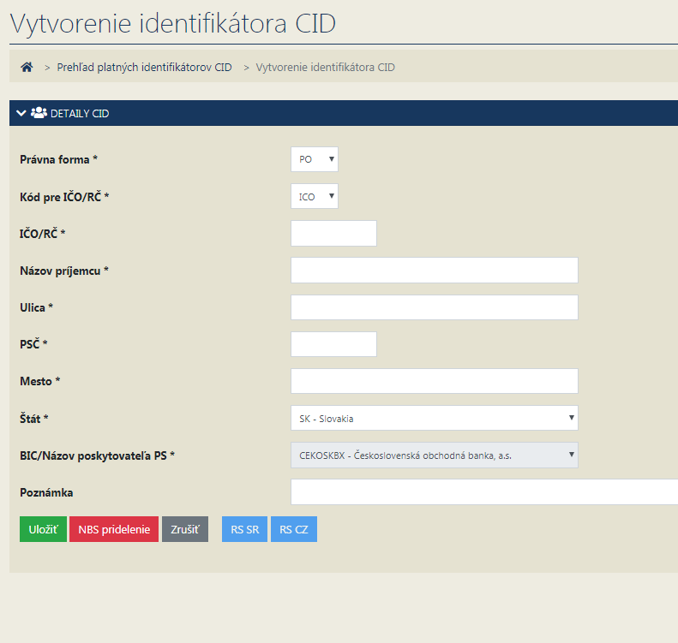Click the RS CZ button

(294, 529)
